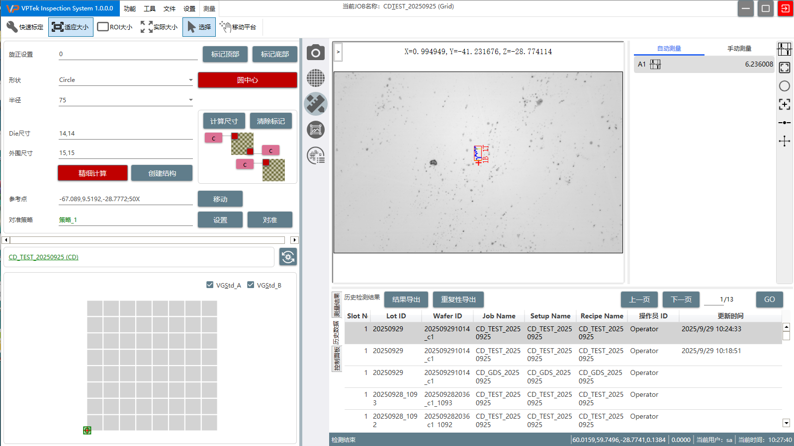
Task: Click the camera capture icon
Action: click(x=315, y=52)
